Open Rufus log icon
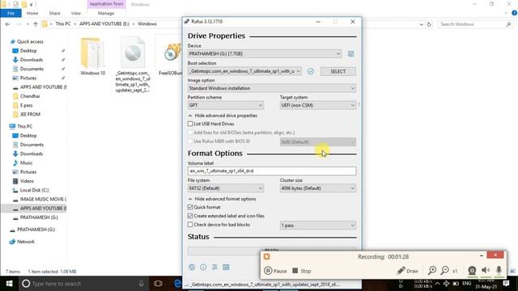518x291 pixels. [x=226, y=268]
